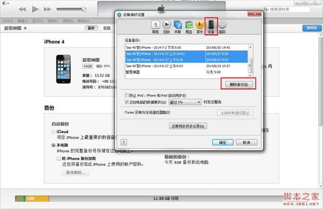Select the iCloud backup radio button
Screen dimensions: 323x209
[54, 131]
